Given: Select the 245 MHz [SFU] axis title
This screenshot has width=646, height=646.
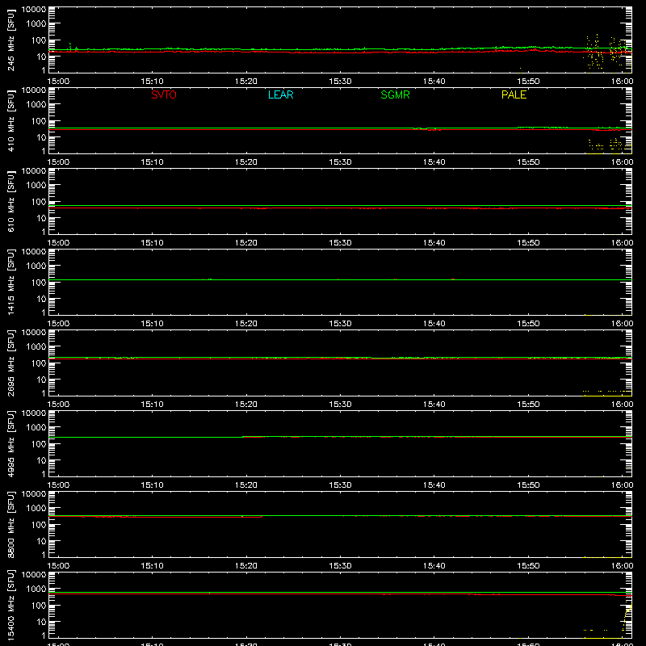Looking at the screenshot, I should [11, 40].
